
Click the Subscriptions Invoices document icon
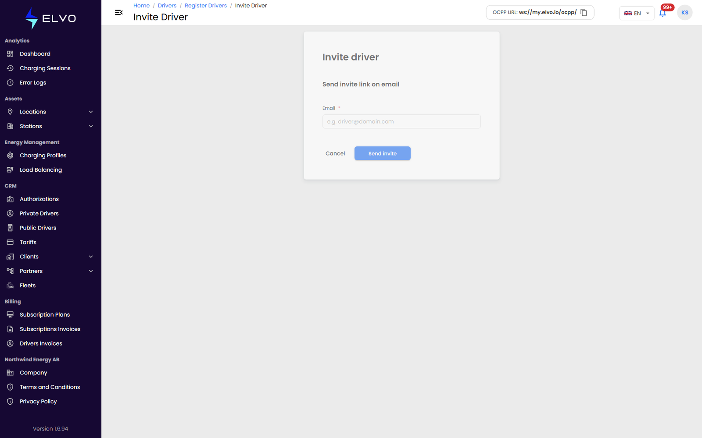10,329
